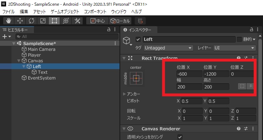
Task: Click the スケール X field
Action: [193, 119]
